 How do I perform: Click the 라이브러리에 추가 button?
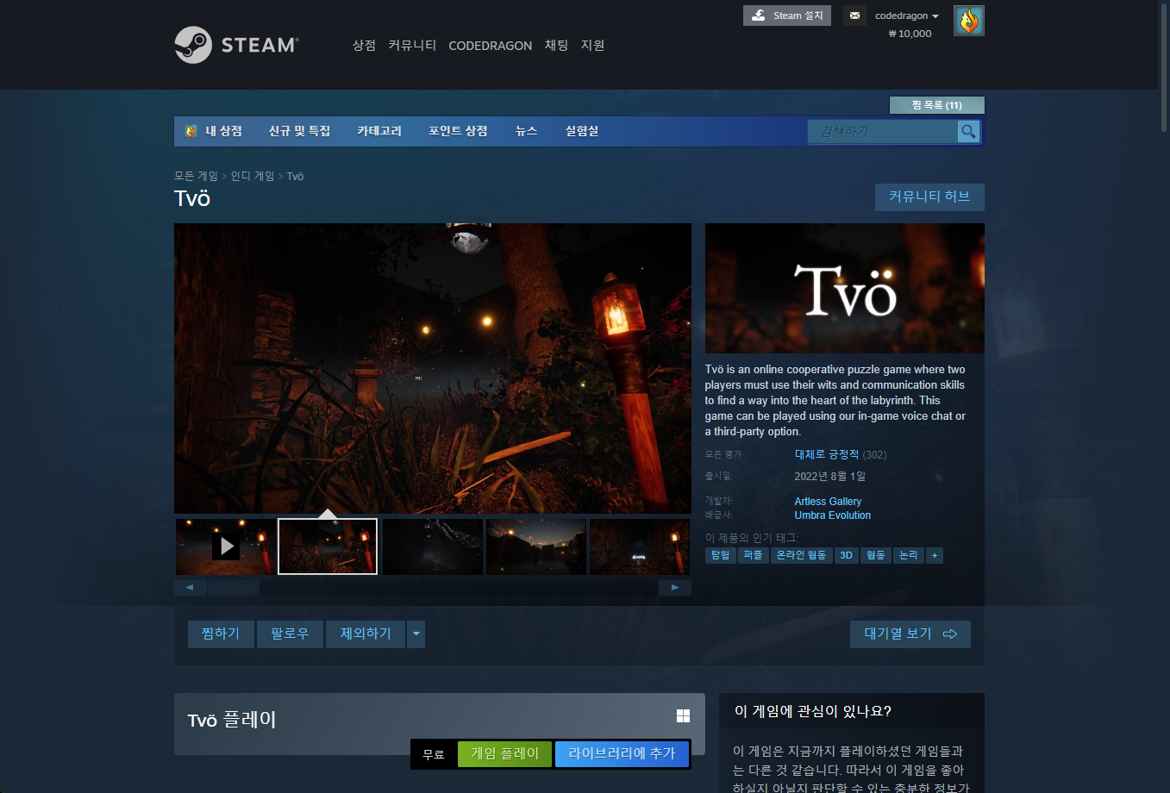click(x=622, y=753)
